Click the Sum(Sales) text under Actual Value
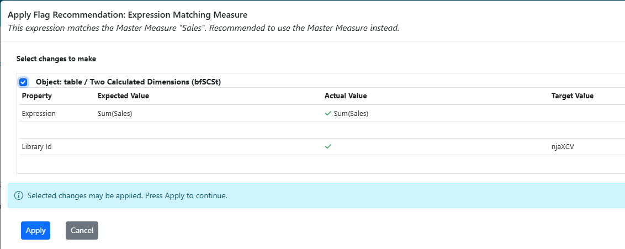 point(351,114)
